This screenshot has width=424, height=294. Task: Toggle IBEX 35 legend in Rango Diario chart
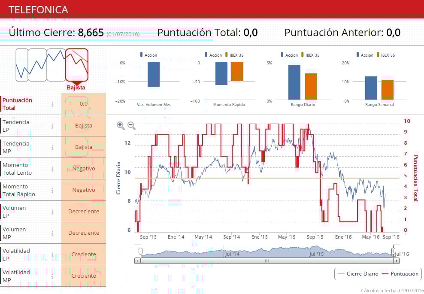(x=310, y=55)
